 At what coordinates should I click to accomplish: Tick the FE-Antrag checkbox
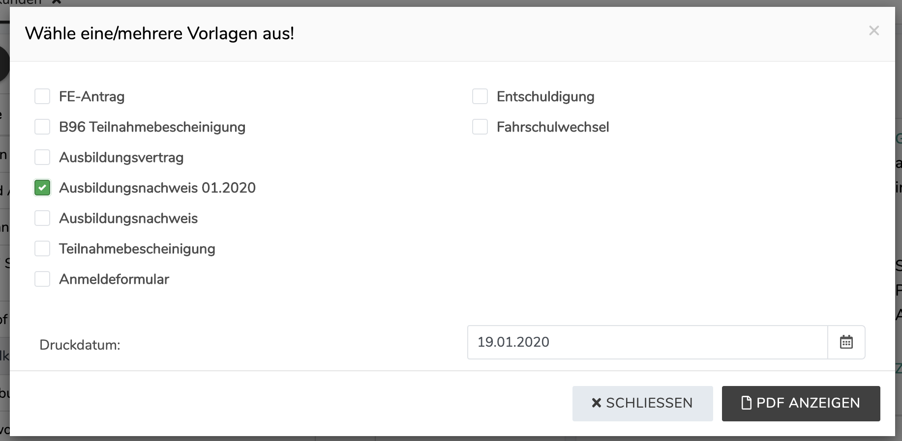pyautogui.click(x=42, y=97)
